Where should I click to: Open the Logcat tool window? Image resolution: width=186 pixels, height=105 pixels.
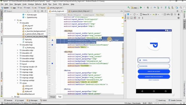(19, 100)
